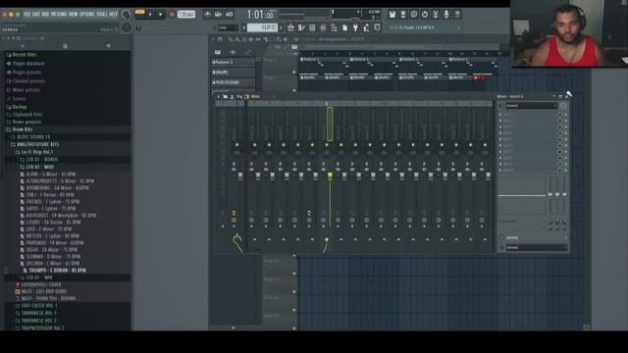628x353 pixels.
Task: Click the undo history clock icon
Action: click(425, 15)
